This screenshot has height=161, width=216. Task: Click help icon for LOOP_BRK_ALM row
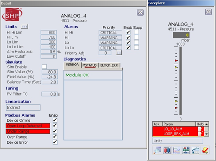click(200, 133)
